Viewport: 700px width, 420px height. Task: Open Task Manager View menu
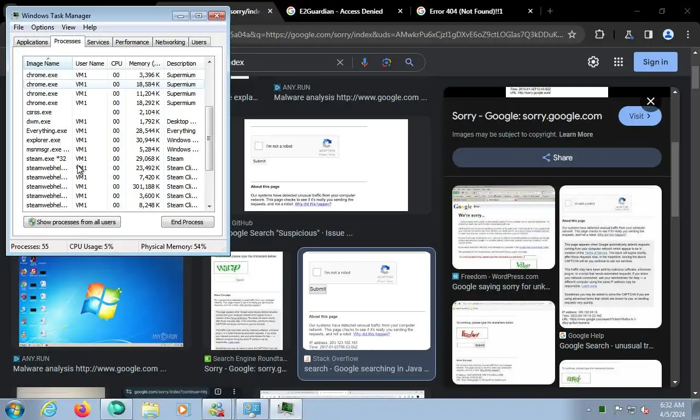click(68, 27)
